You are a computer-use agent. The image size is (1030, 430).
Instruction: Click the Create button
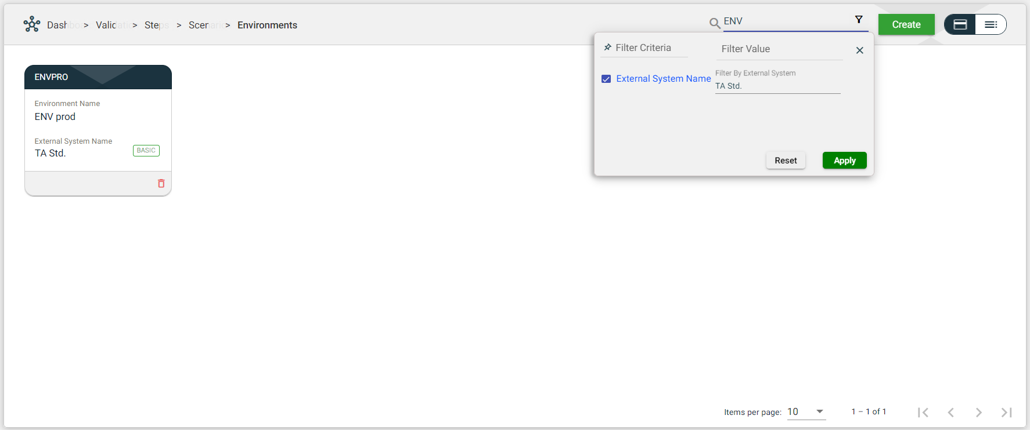pyautogui.click(x=906, y=24)
